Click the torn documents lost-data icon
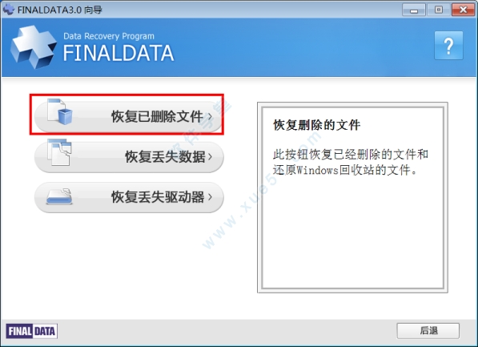 coord(59,152)
